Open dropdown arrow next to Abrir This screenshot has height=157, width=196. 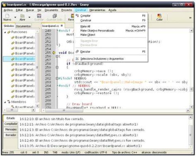coord(29,17)
